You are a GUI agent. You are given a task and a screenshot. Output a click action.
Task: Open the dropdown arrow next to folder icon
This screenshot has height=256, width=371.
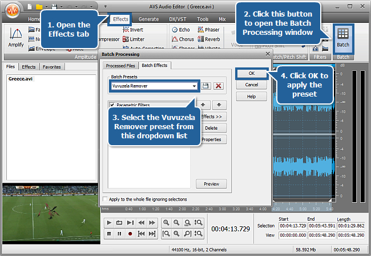pyautogui.click(x=46, y=7)
